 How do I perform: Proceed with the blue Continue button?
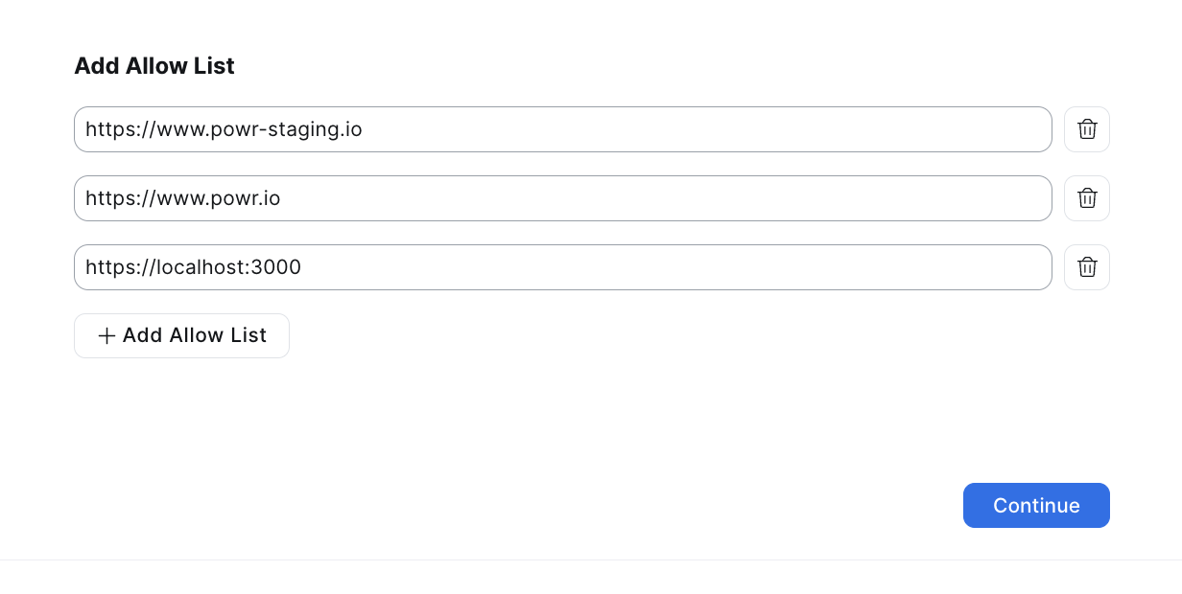[x=1036, y=506]
